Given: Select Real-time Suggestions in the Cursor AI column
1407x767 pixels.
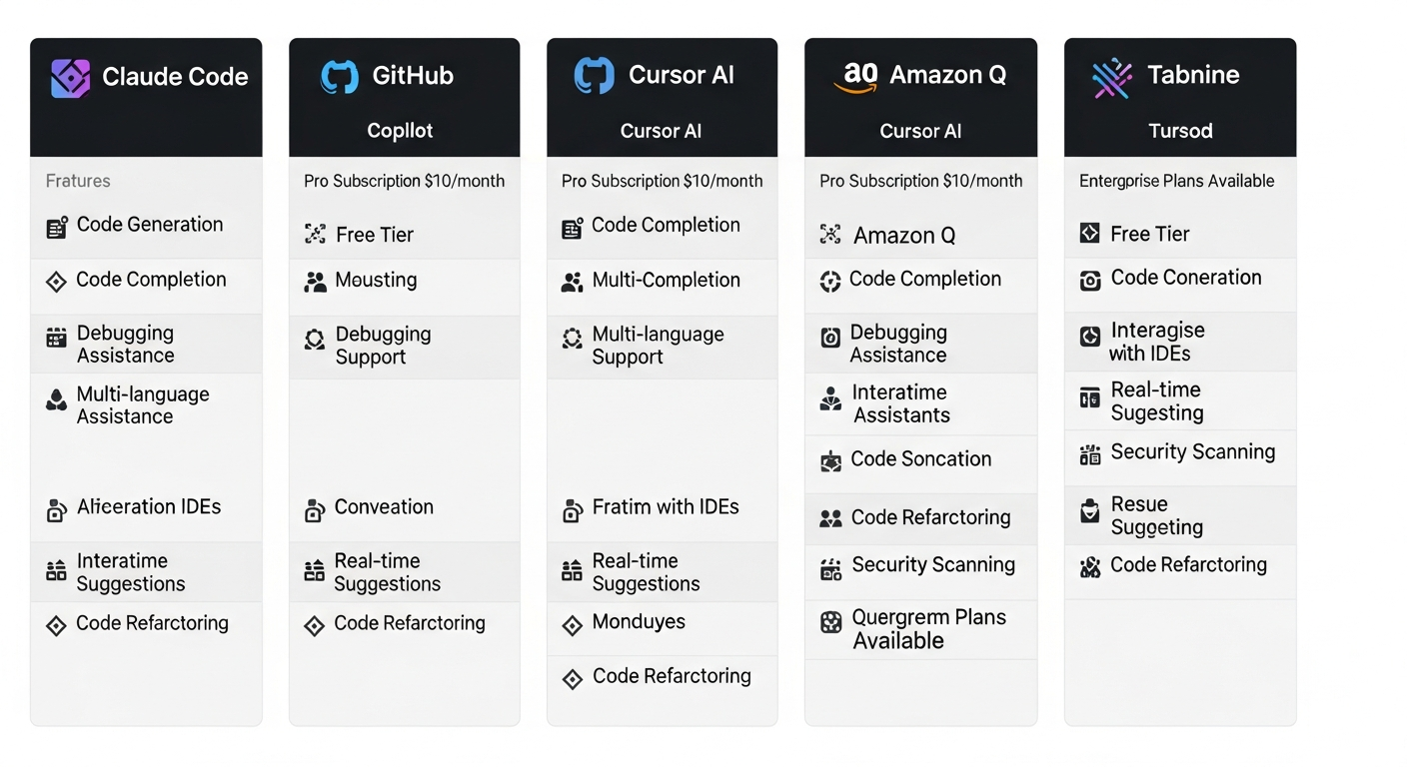Looking at the screenshot, I should (x=646, y=572).
